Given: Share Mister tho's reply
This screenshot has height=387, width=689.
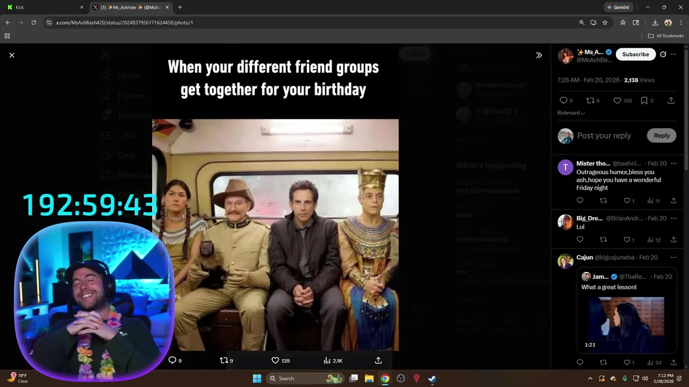Looking at the screenshot, I should click(673, 200).
